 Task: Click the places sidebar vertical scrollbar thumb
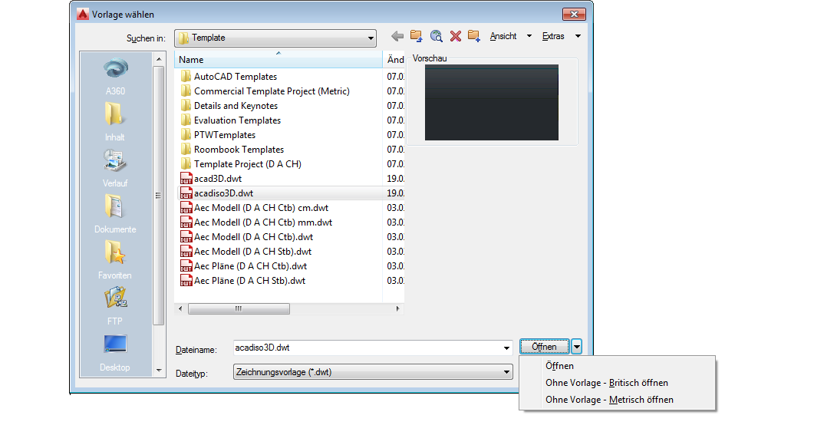coord(158,196)
